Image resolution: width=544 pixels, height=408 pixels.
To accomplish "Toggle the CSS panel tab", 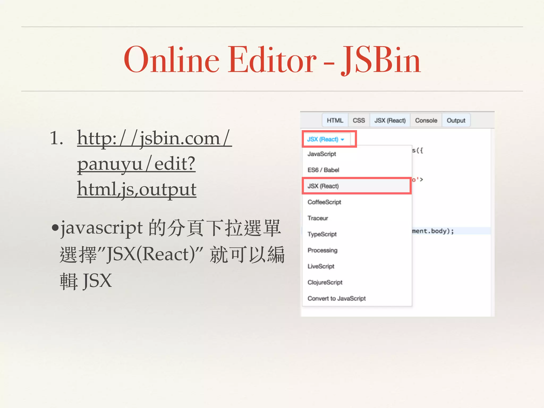I will pos(359,120).
